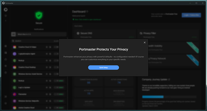Open the Creative Cloud Desktop row

click(x=39, y=67)
